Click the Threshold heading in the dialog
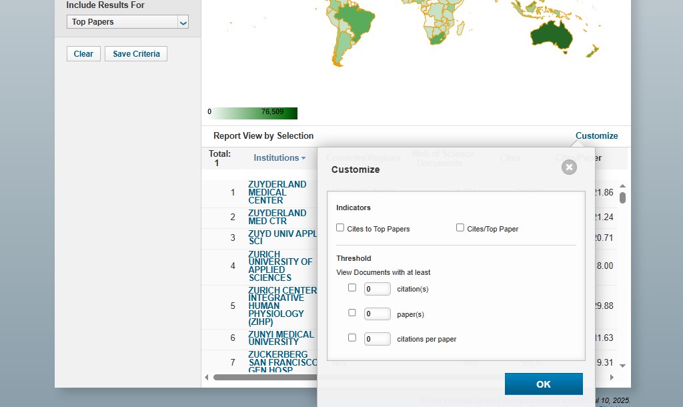 point(354,258)
